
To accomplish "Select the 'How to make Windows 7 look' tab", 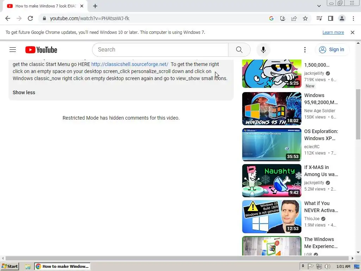I will pos(45,6).
